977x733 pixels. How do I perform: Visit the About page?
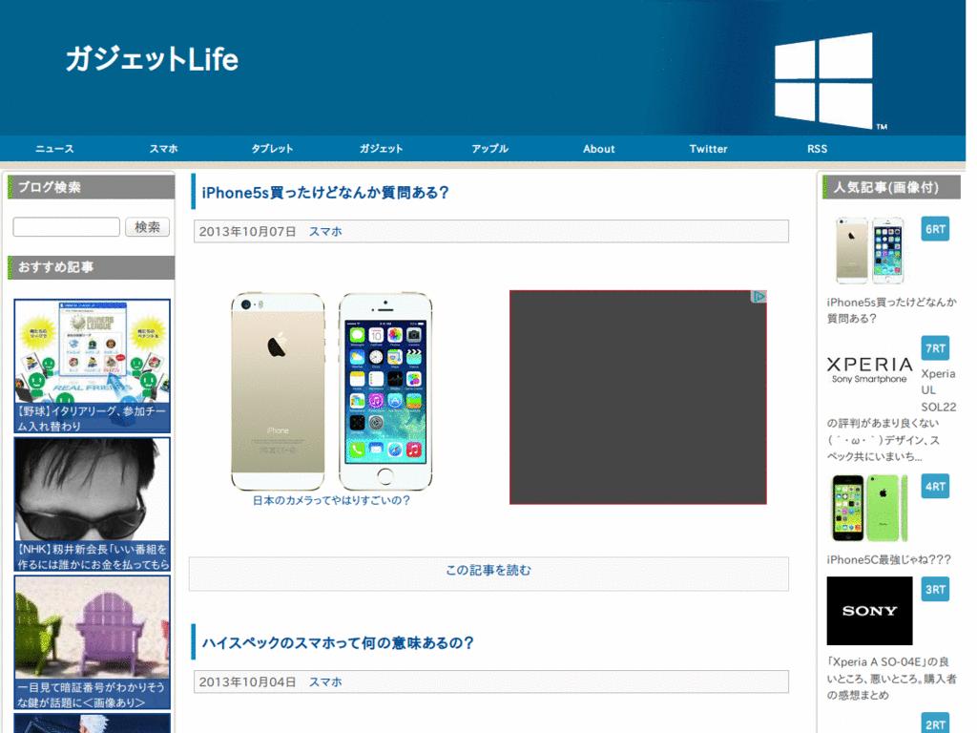[x=599, y=149]
